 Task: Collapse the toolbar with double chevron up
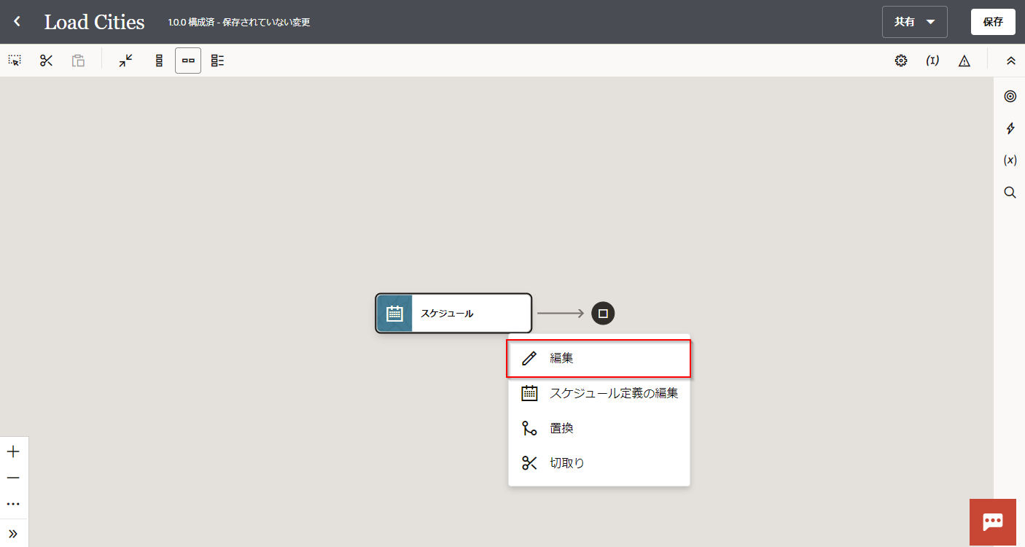(1010, 61)
